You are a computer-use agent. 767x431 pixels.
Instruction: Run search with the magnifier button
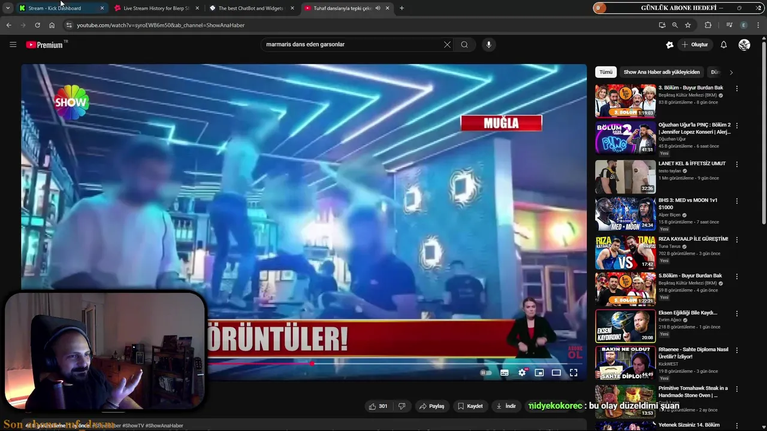point(464,44)
